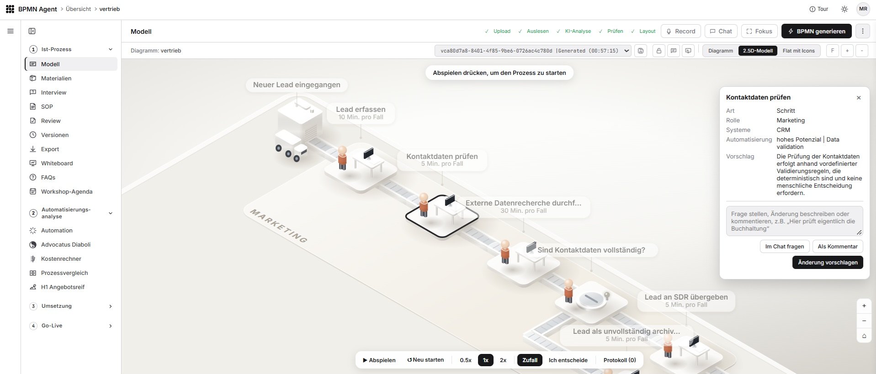Click the F fit-view button

click(833, 51)
